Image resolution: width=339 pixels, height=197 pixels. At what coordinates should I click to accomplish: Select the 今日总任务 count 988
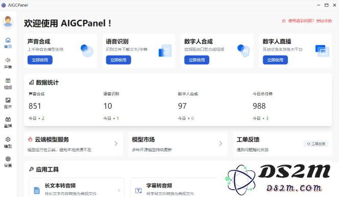tap(259, 106)
